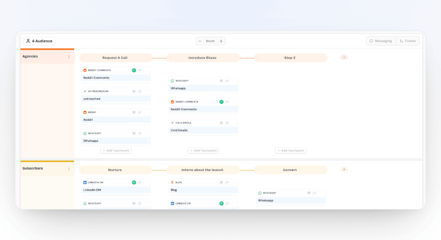Click analytics icon on the card named Reddit

[139, 112]
